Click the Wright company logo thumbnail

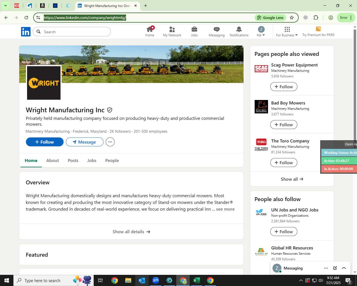click(x=44, y=83)
